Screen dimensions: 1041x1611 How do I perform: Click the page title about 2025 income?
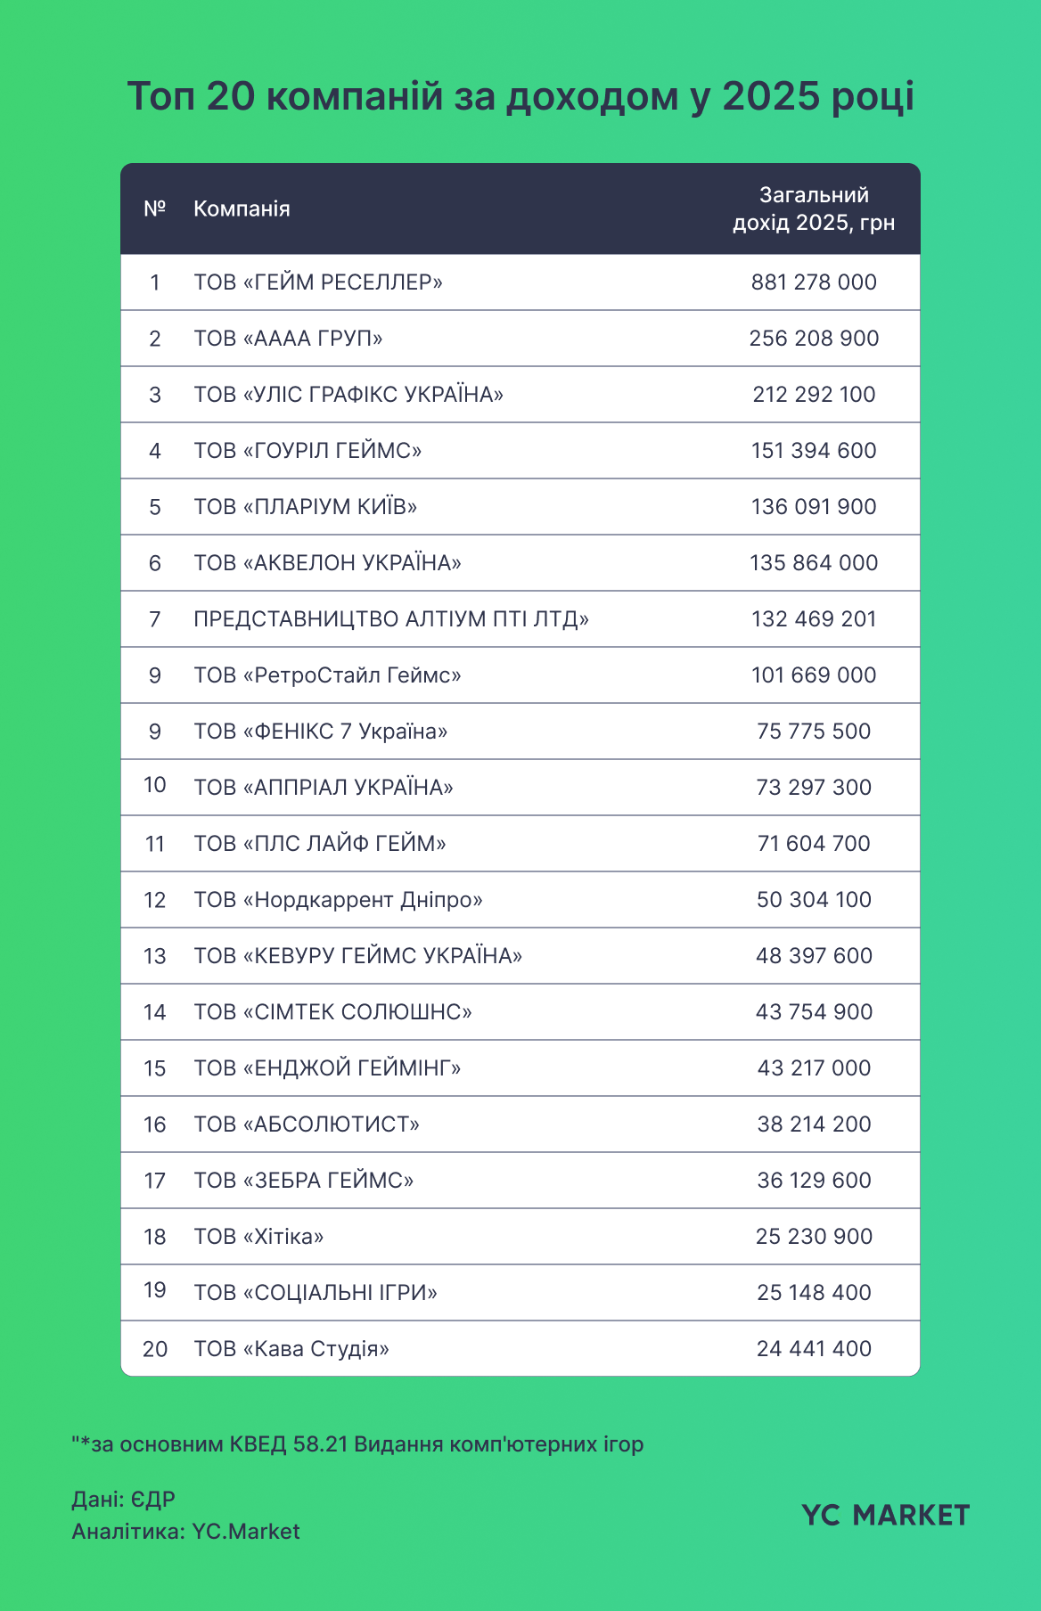coord(520,96)
